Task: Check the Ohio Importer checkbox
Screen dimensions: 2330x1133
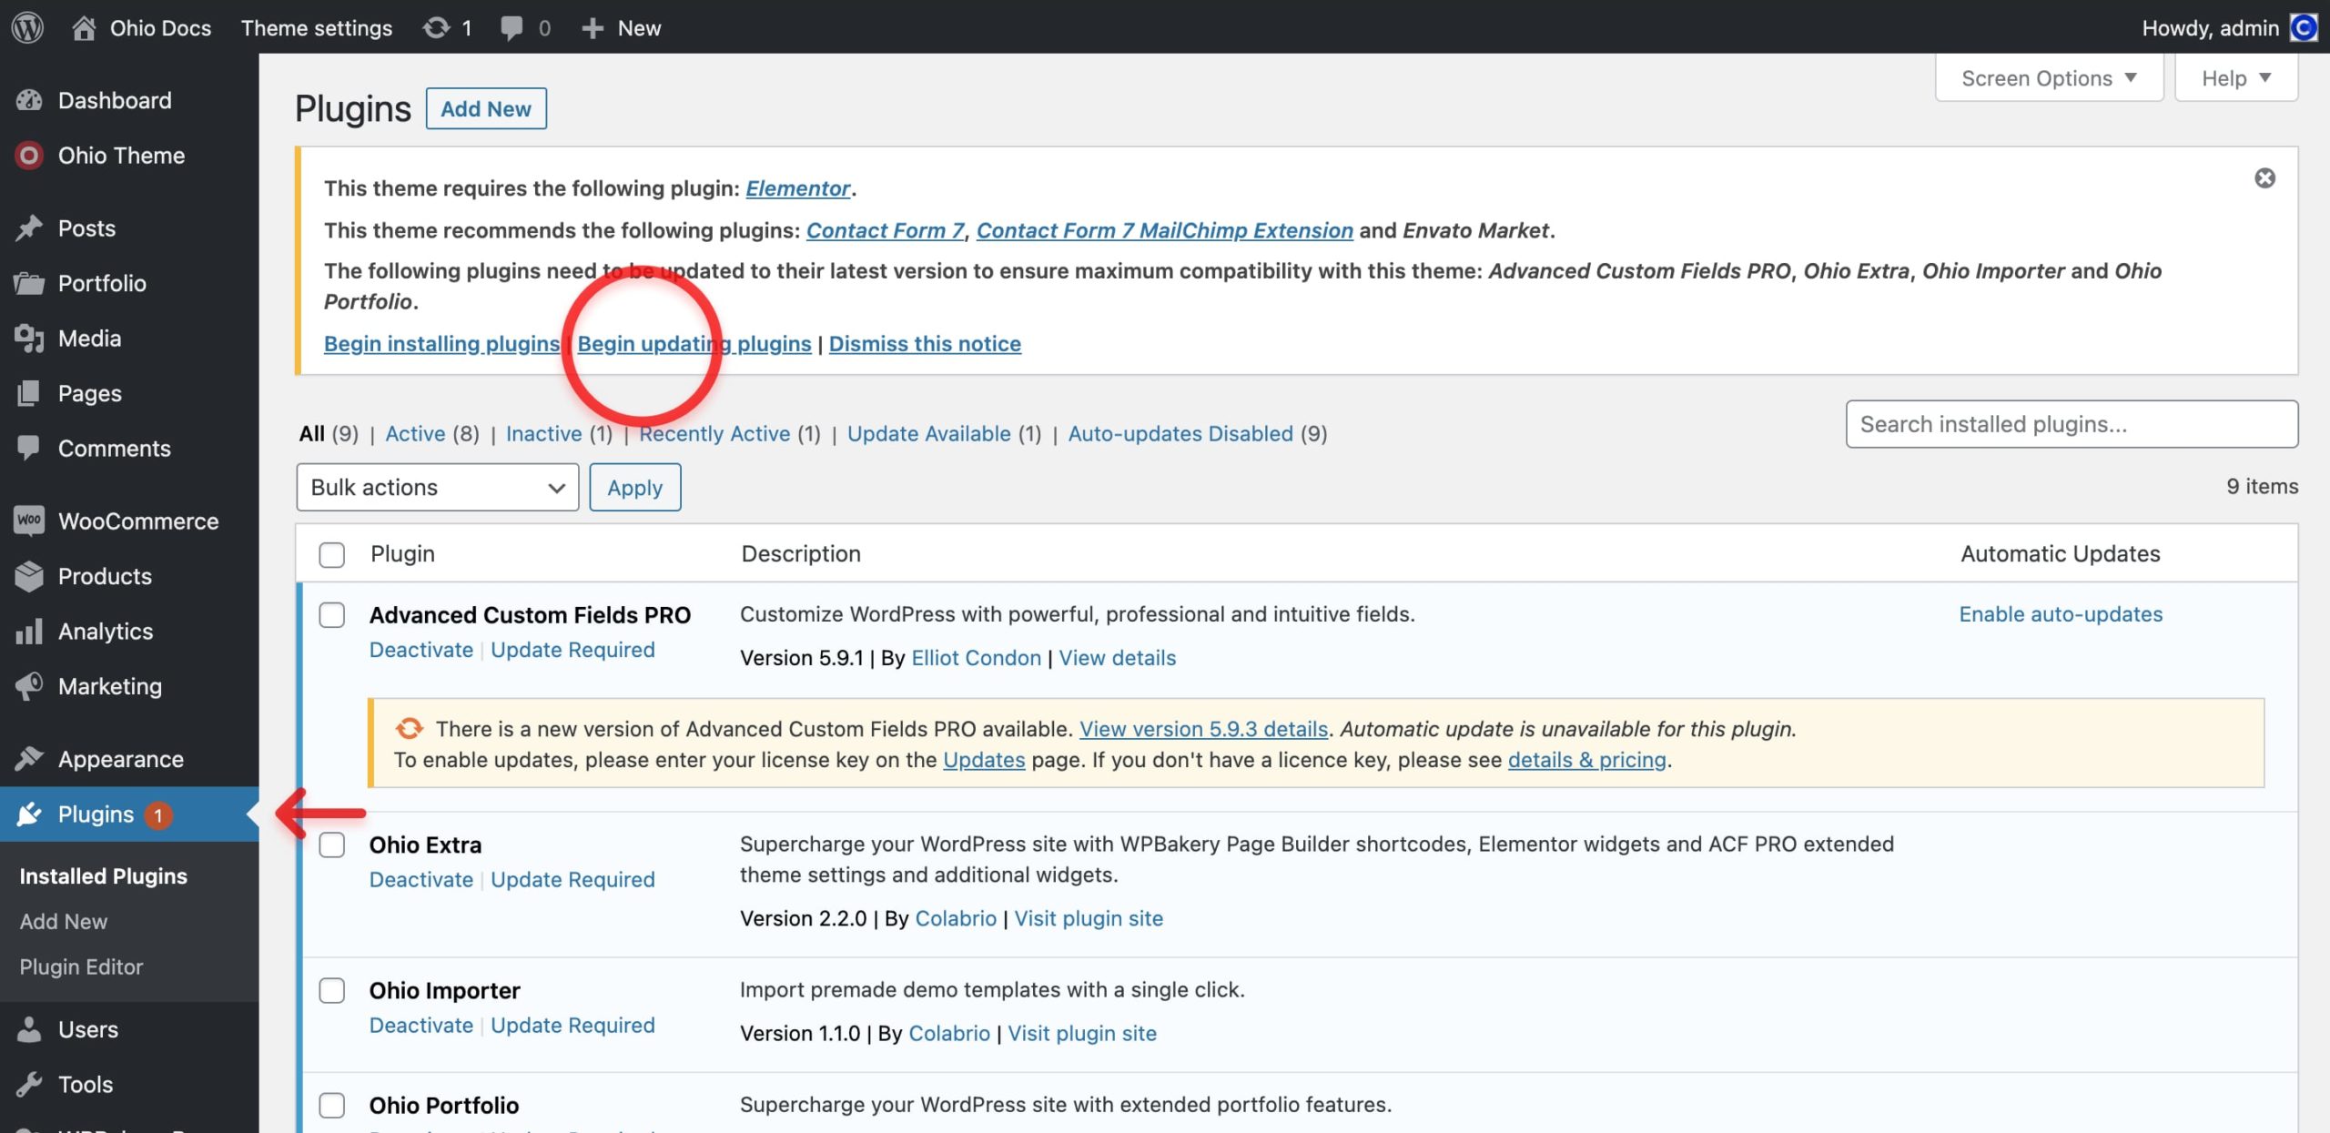Action: coord(332,990)
